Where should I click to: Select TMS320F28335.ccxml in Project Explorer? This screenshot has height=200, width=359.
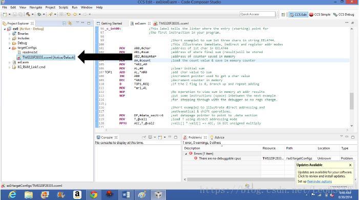[46, 58]
